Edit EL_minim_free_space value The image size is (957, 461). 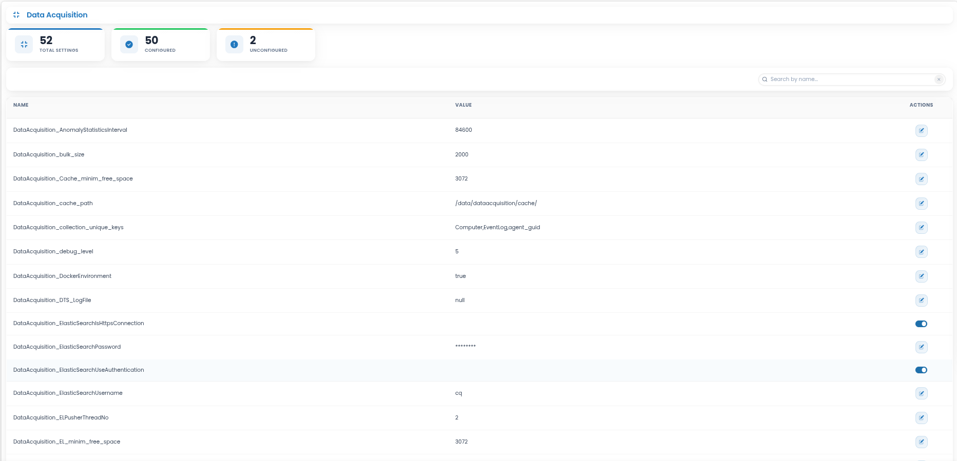coord(921,442)
